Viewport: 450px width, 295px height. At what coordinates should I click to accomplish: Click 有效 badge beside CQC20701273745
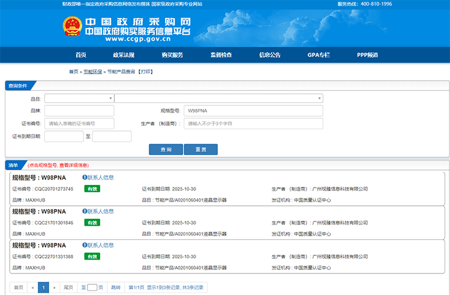[x=92, y=189]
